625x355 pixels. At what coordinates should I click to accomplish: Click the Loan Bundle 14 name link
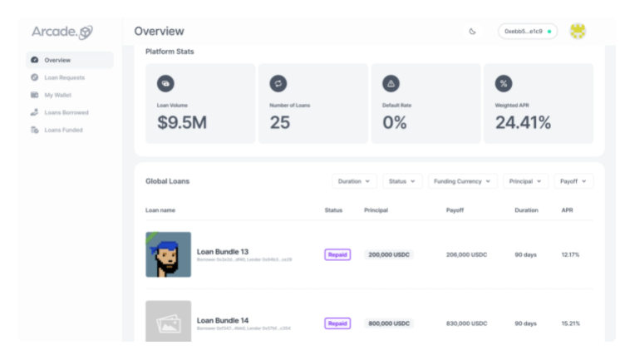[x=223, y=320]
